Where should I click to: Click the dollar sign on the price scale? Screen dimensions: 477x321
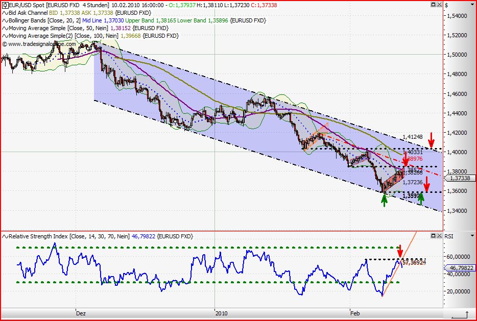(446, 5)
